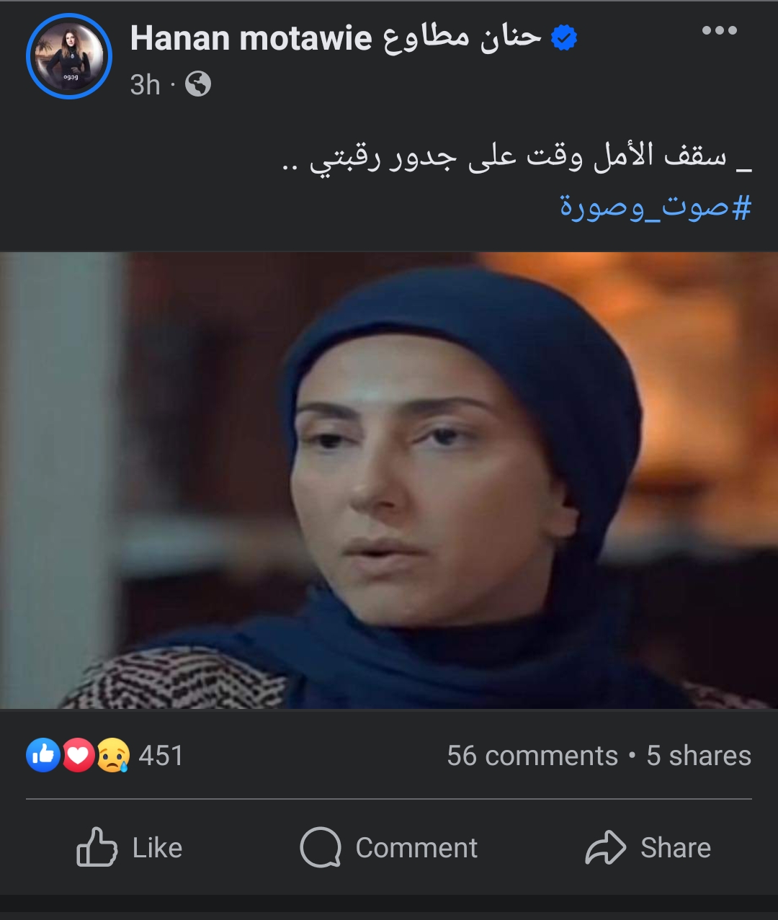Like the post using Like label
This screenshot has width=778, height=920.
(x=157, y=848)
